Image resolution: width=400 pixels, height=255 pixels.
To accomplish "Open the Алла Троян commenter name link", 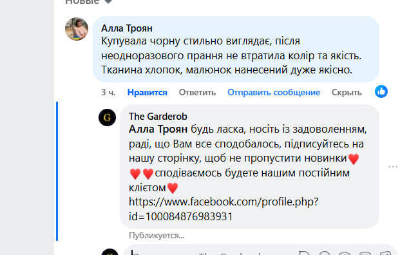I will (126, 28).
